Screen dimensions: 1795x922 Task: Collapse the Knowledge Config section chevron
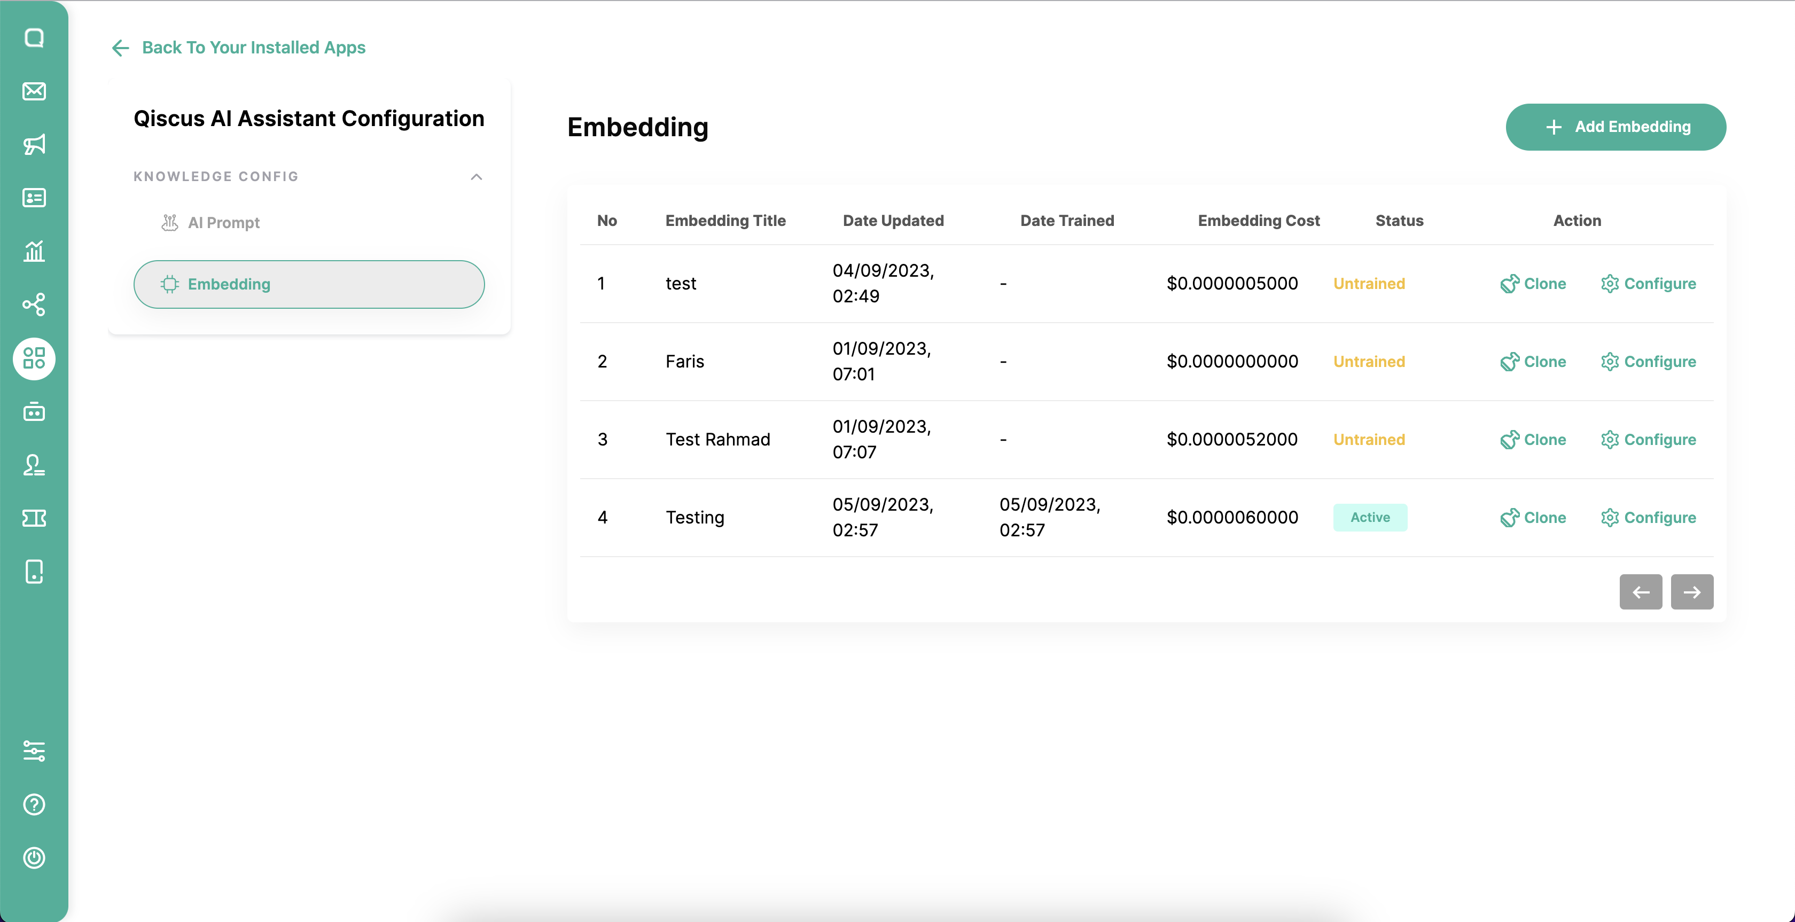coord(476,177)
